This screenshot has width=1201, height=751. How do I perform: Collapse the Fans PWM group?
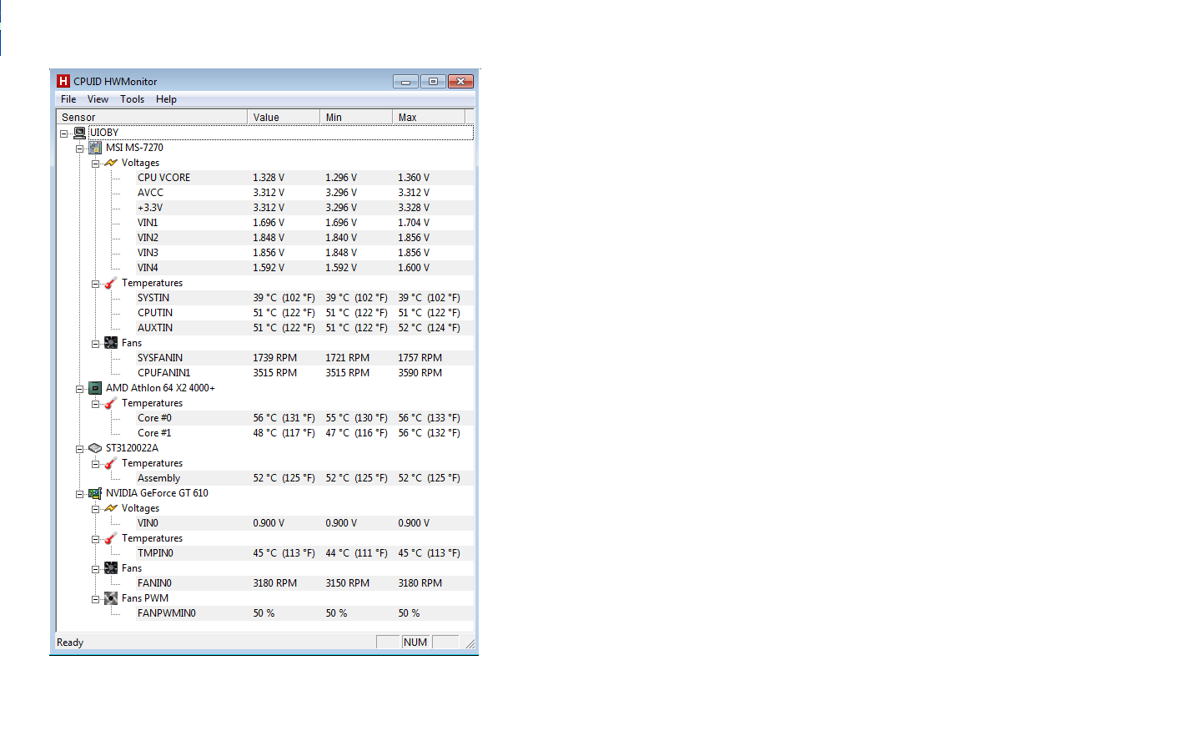point(95,599)
